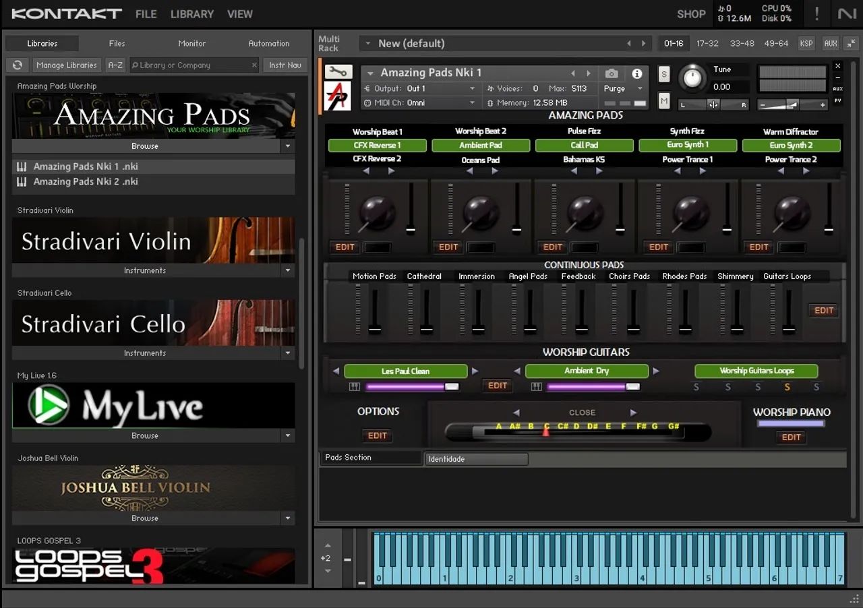The width and height of the screenshot is (863, 608).
Task: Click the Manage Libraries button
Action: pyautogui.click(x=66, y=65)
